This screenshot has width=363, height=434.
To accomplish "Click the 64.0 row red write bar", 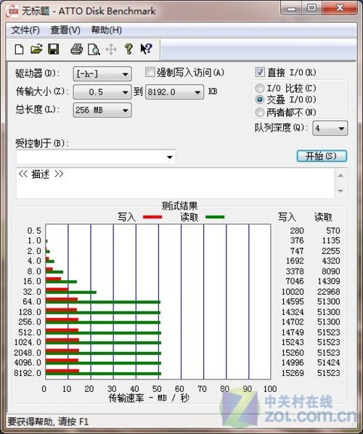I will 62,299.
